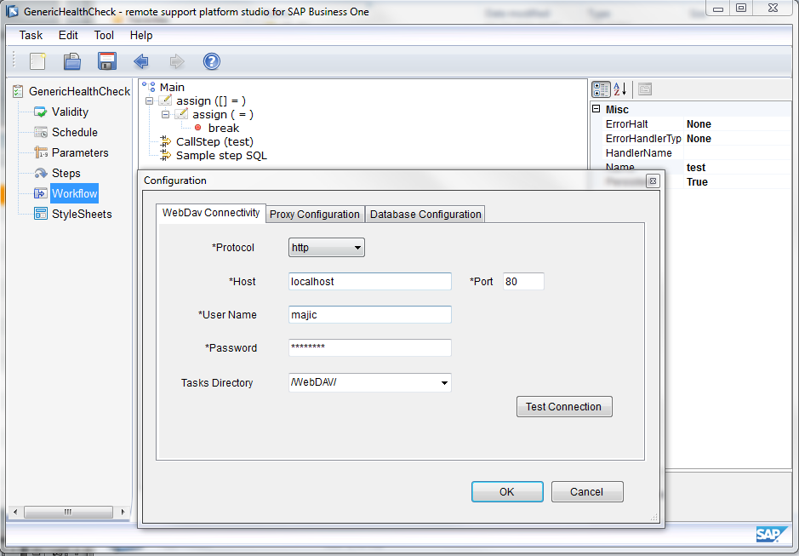
Task: Click the Parameters node icon
Action: pyautogui.click(x=41, y=152)
